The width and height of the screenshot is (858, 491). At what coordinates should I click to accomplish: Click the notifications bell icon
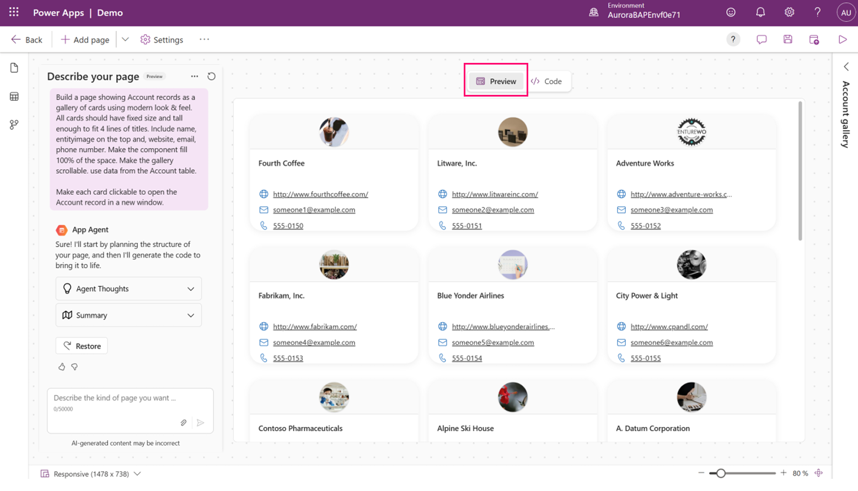pyautogui.click(x=760, y=12)
